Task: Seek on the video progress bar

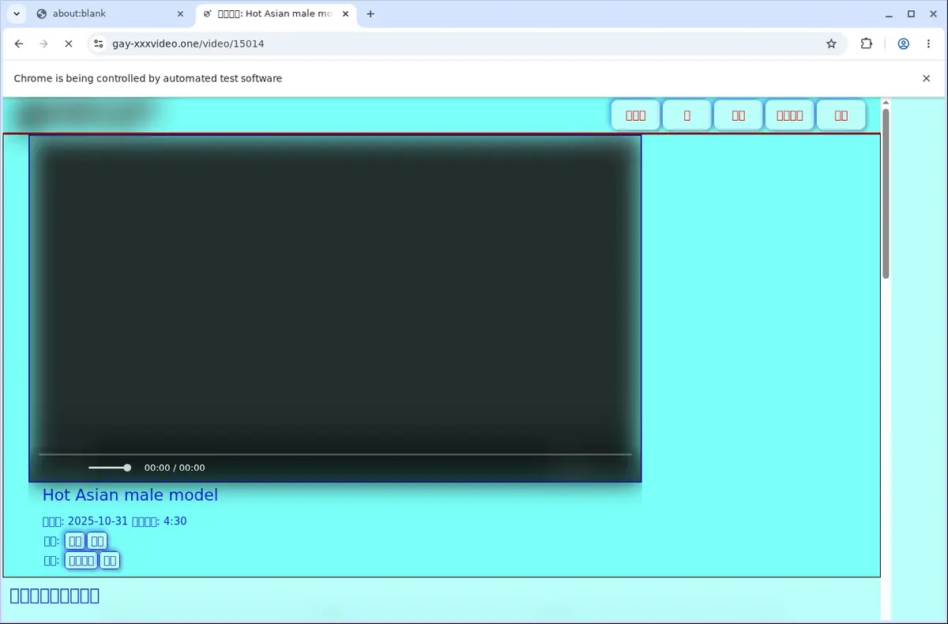Action: [x=335, y=454]
